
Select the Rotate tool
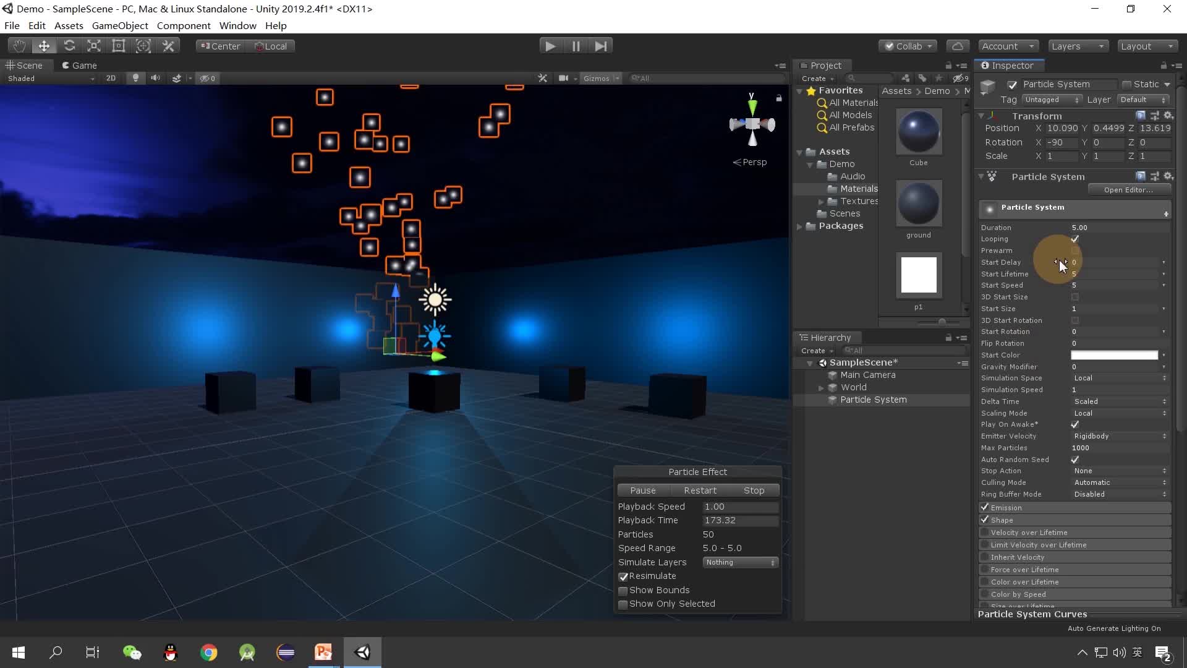(x=69, y=46)
